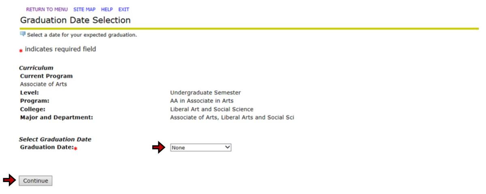Click the 'Undergraduate Semester' level value

[205, 93]
